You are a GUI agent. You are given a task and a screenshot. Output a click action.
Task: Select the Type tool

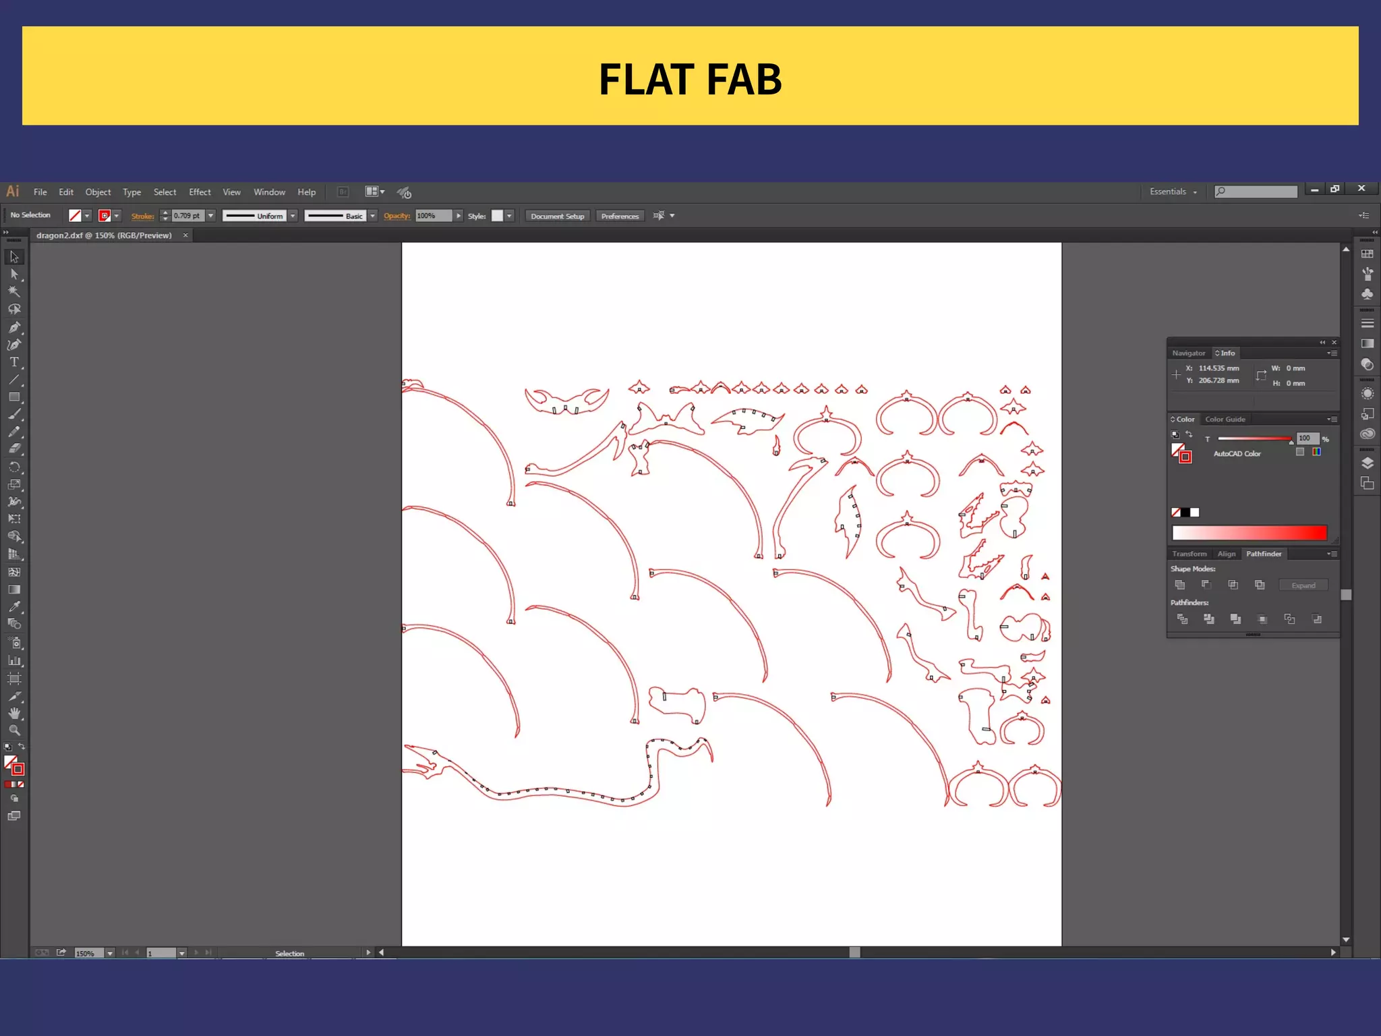pyautogui.click(x=14, y=362)
